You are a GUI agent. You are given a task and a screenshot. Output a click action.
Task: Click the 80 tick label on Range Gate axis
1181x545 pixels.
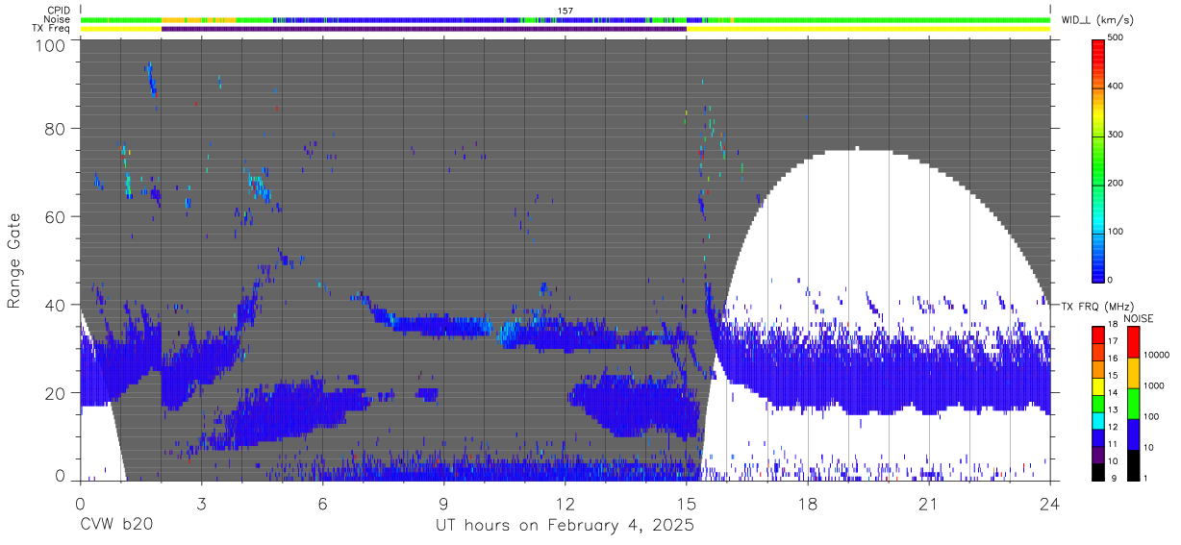(55, 128)
